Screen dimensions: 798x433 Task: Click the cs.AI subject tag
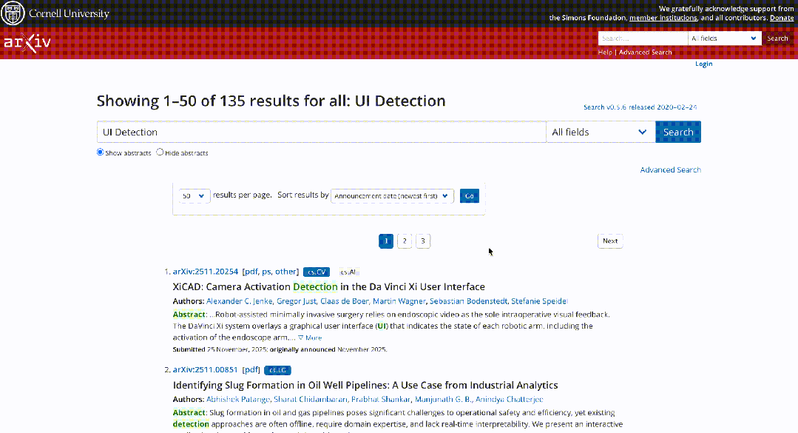[348, 272]
